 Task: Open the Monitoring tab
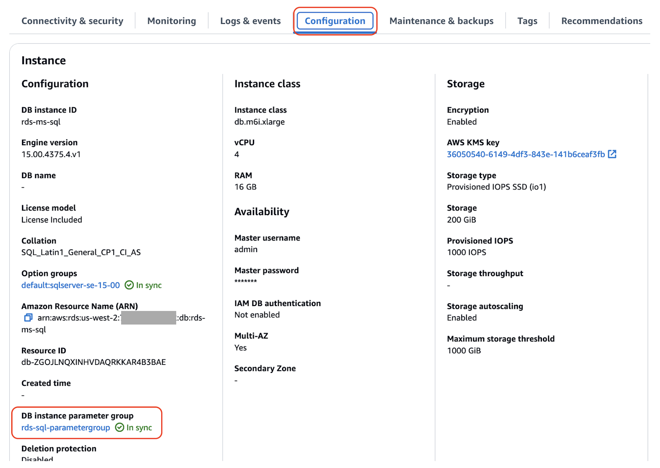pyautogui.click(x=172, y=21)
